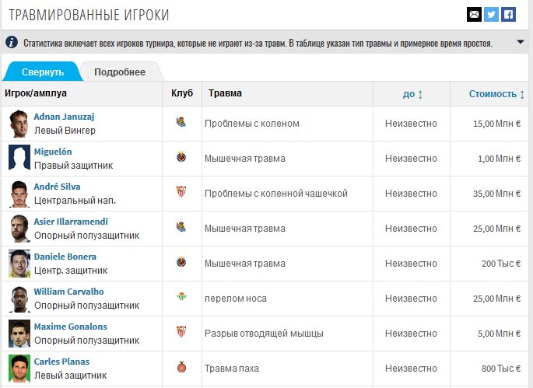Screen dimensions: 533x388
Task: Switch to the "Подробнее" tab
Action: (120, 72)
